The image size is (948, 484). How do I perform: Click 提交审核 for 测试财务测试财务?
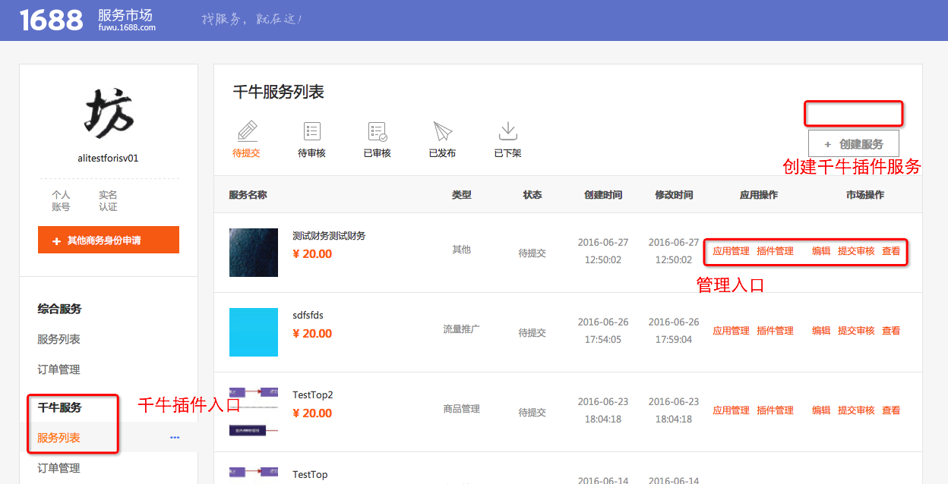pos(856,251)
